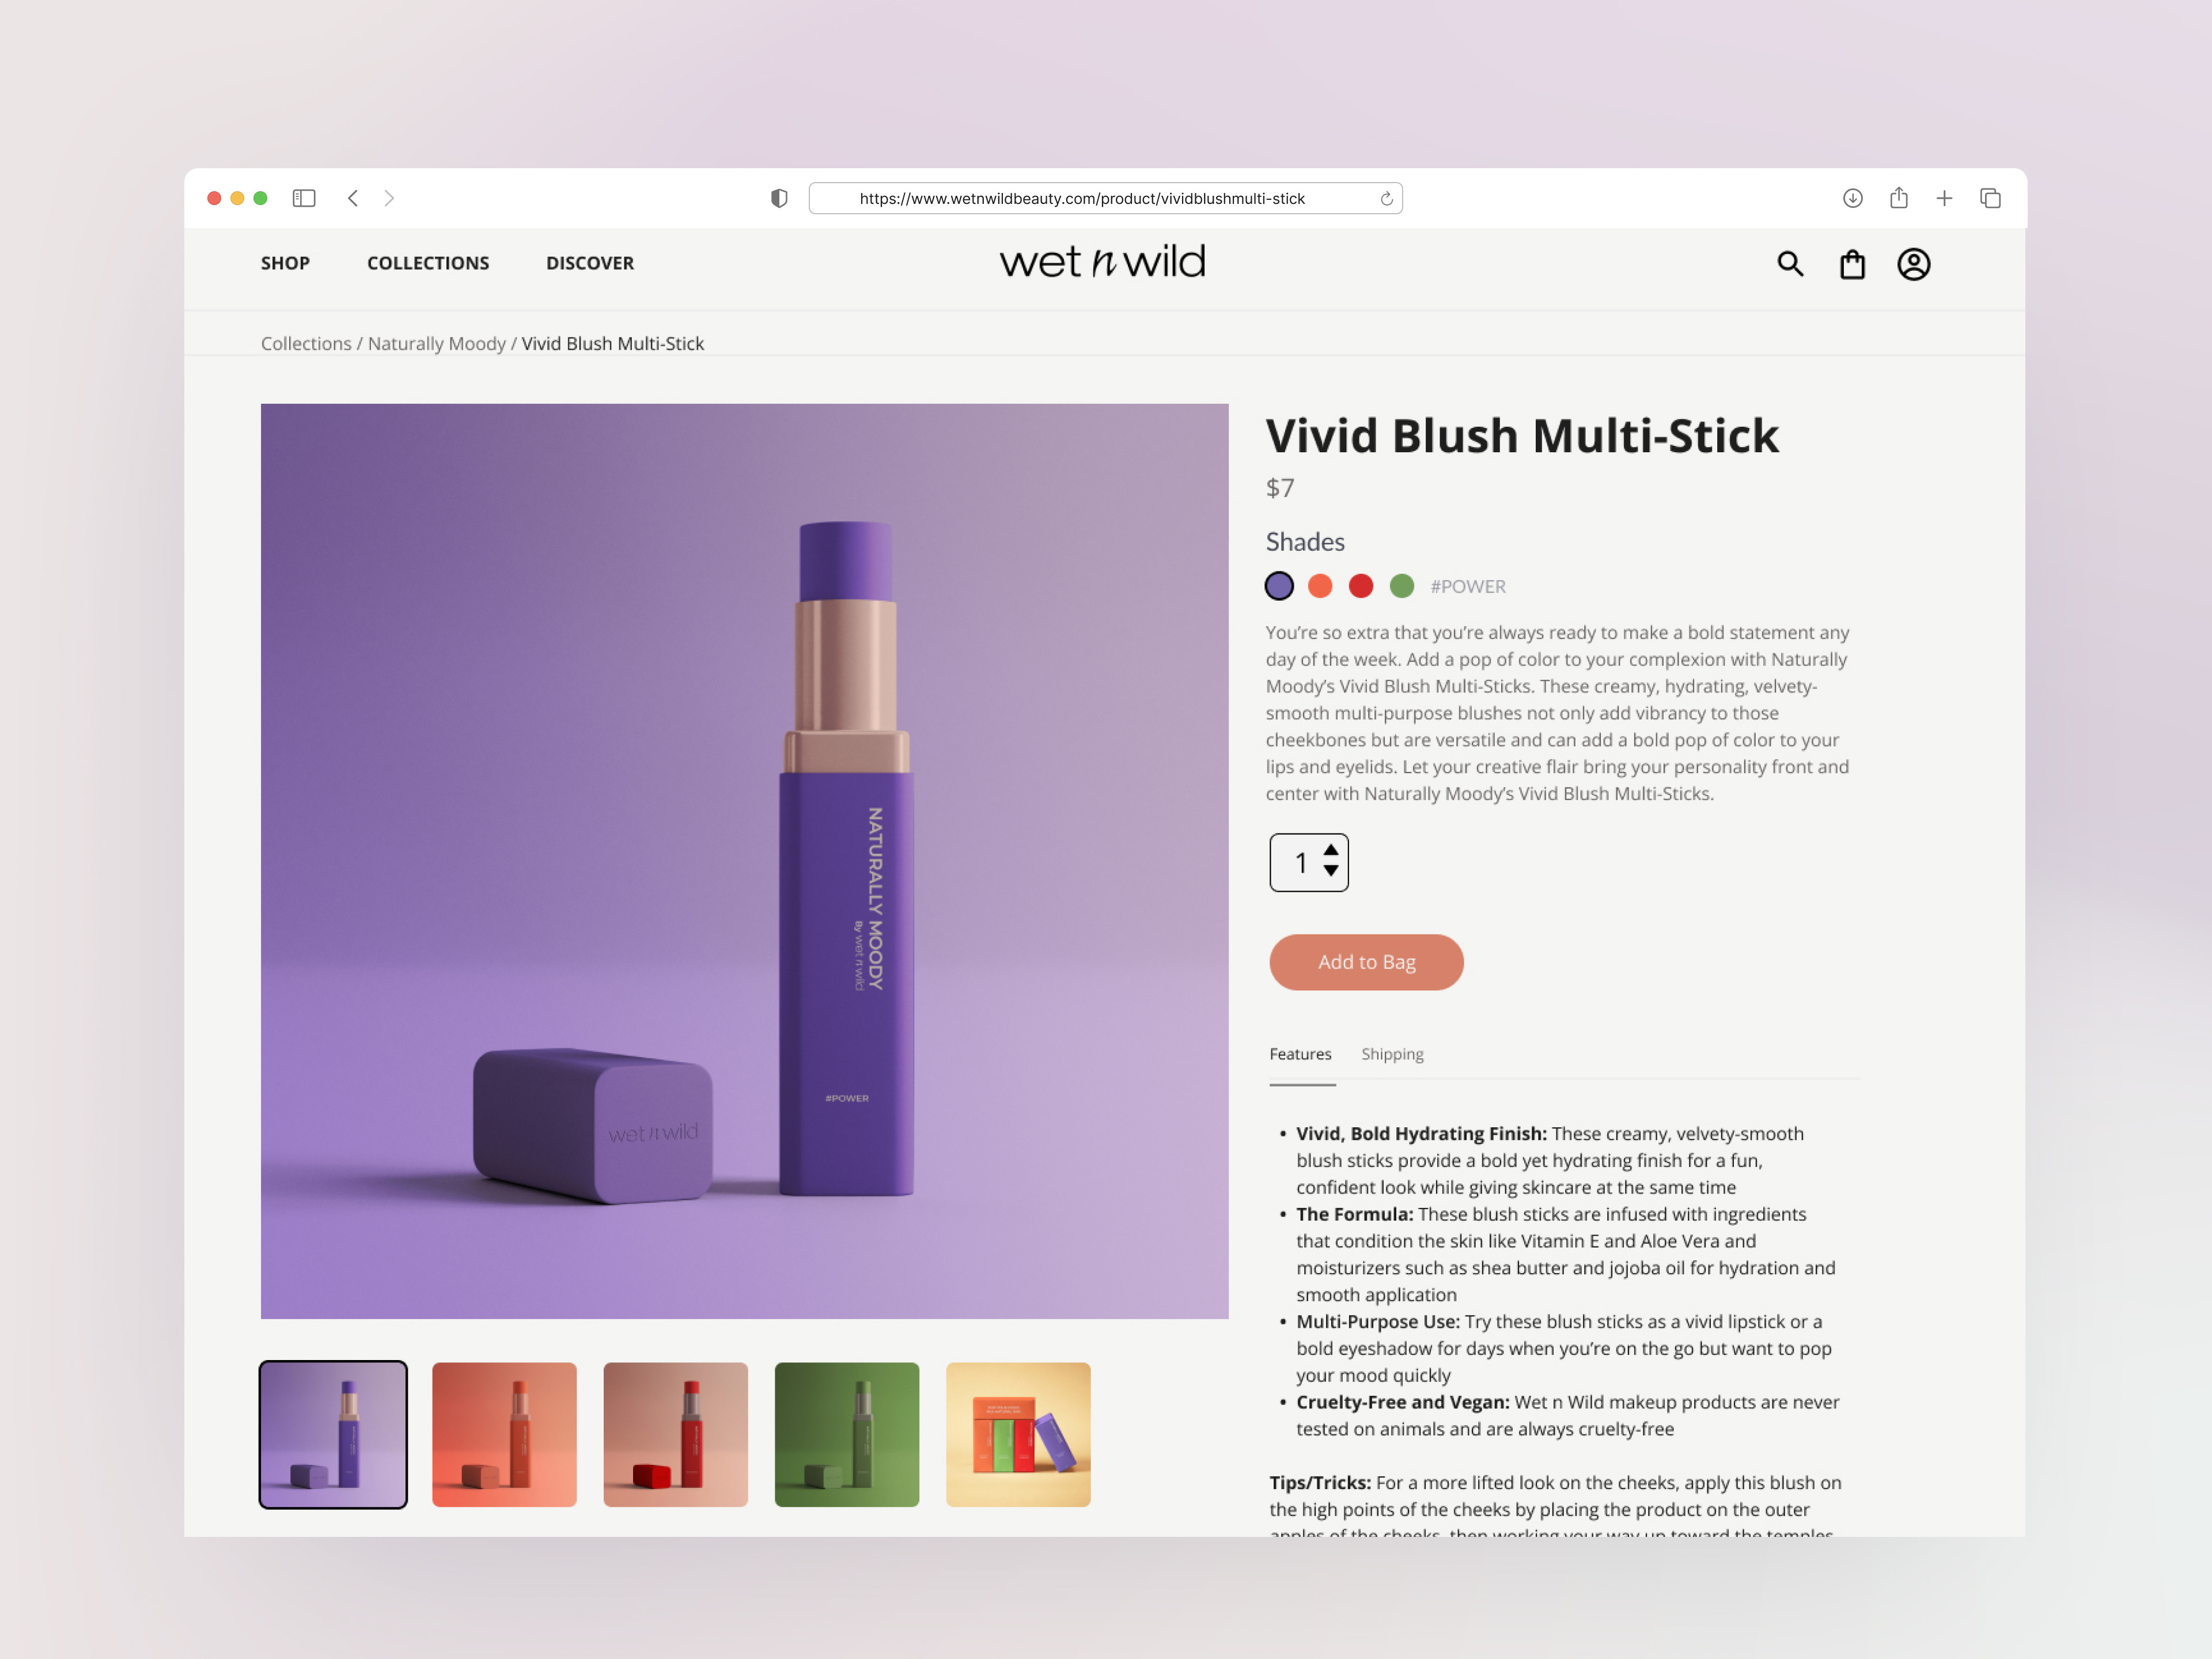
Task: Open the Naturally Moody breadcrumb link
Action: [437, 343]
